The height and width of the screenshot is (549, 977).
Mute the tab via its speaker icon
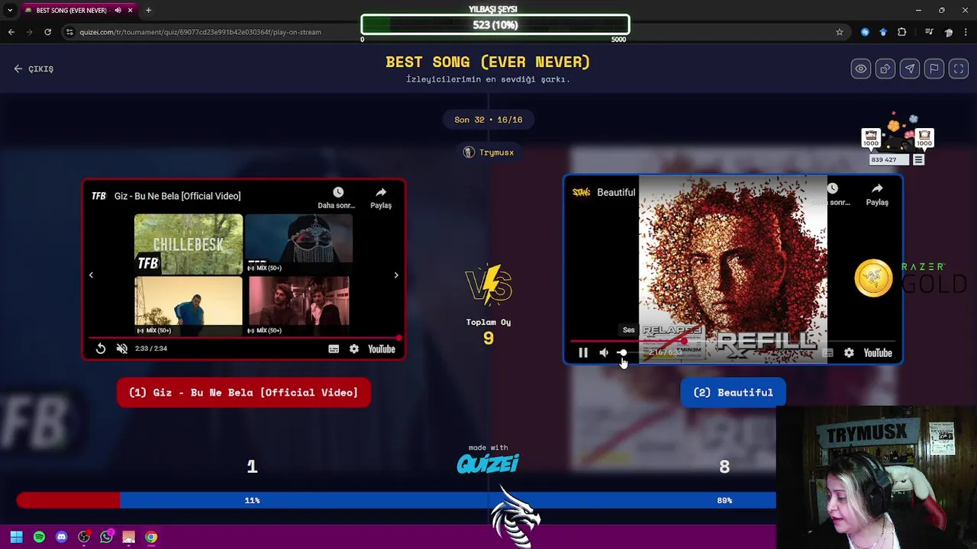[x=118, y=11]
